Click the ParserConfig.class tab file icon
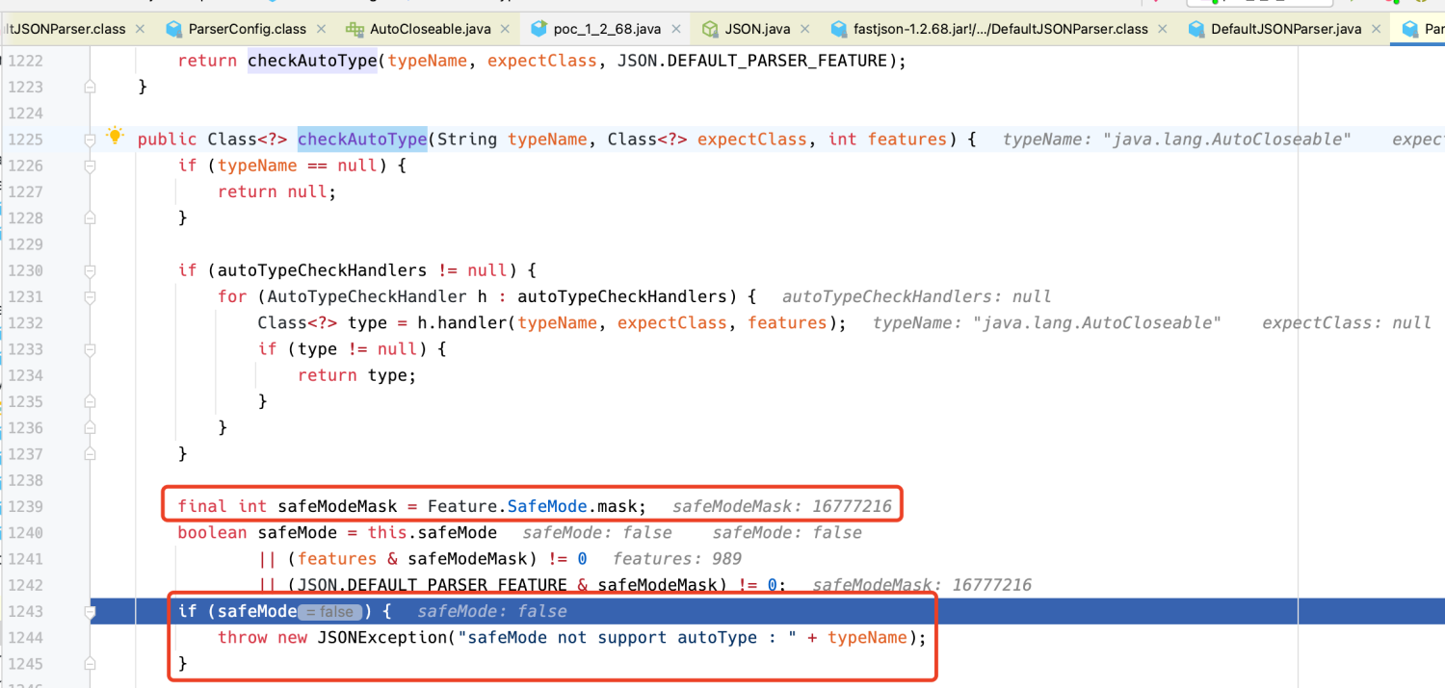The height and width of the screenshot is (688, 1445). point(174,29)
